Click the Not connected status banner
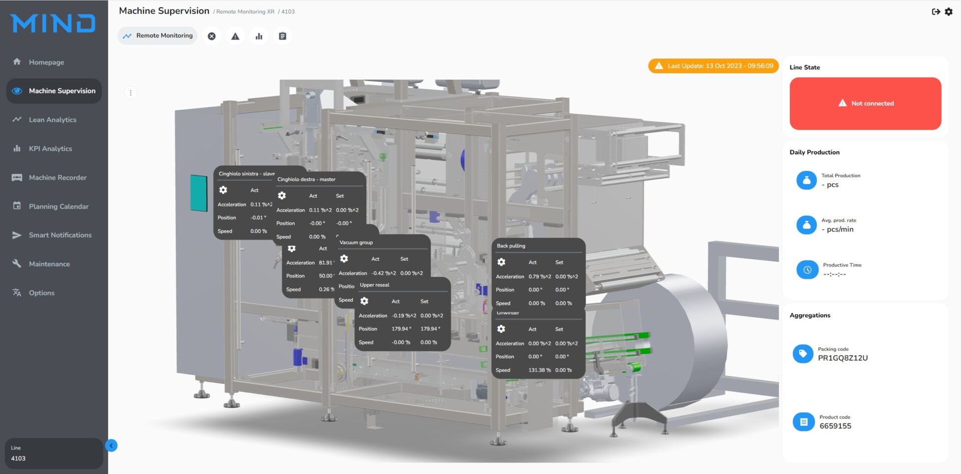 coord(865,104)
